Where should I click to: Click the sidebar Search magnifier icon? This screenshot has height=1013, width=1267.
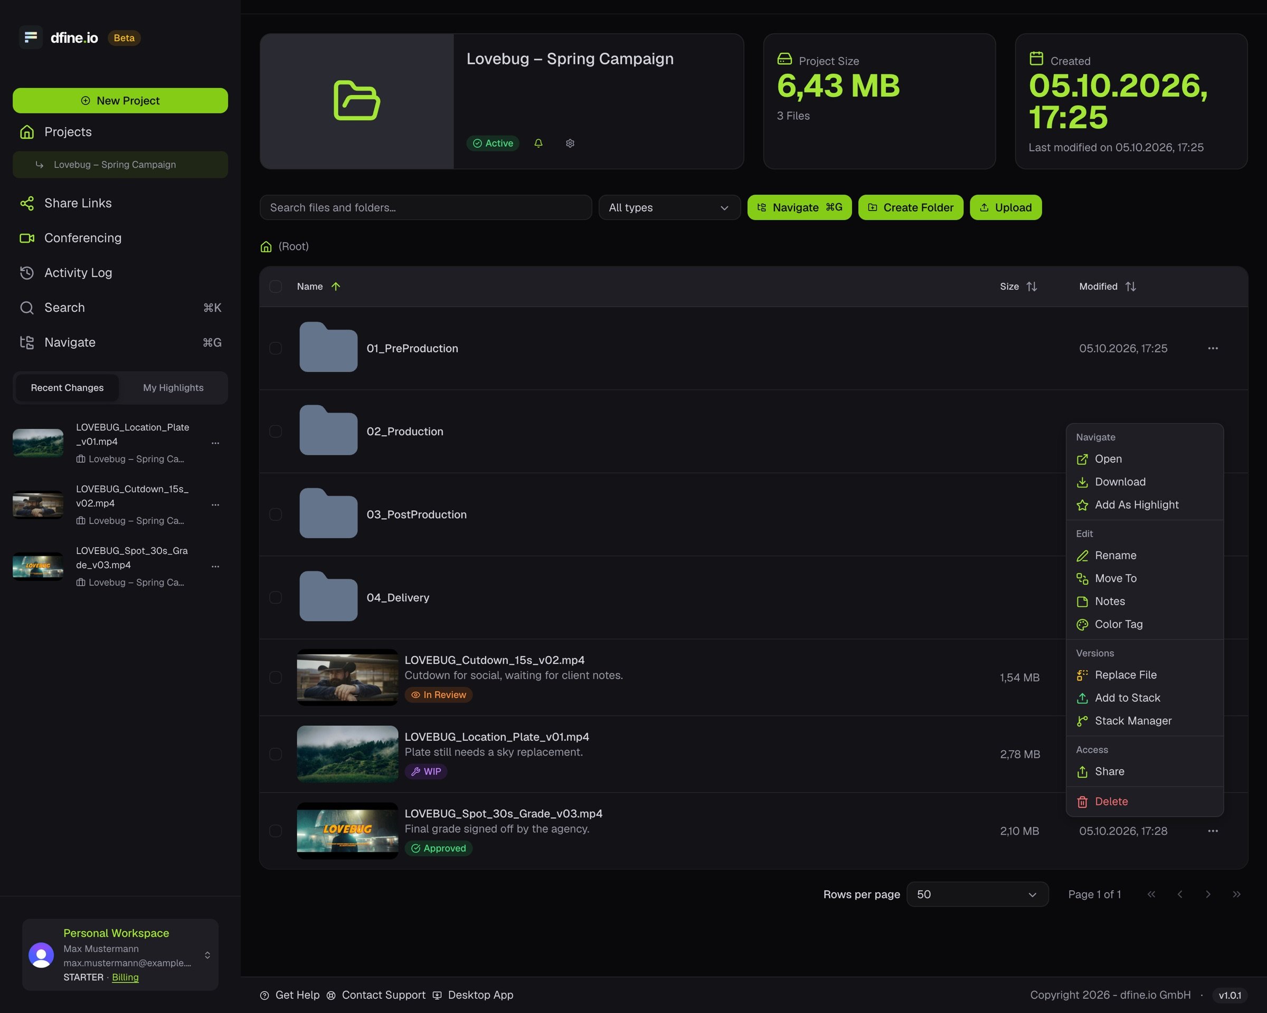27,308
